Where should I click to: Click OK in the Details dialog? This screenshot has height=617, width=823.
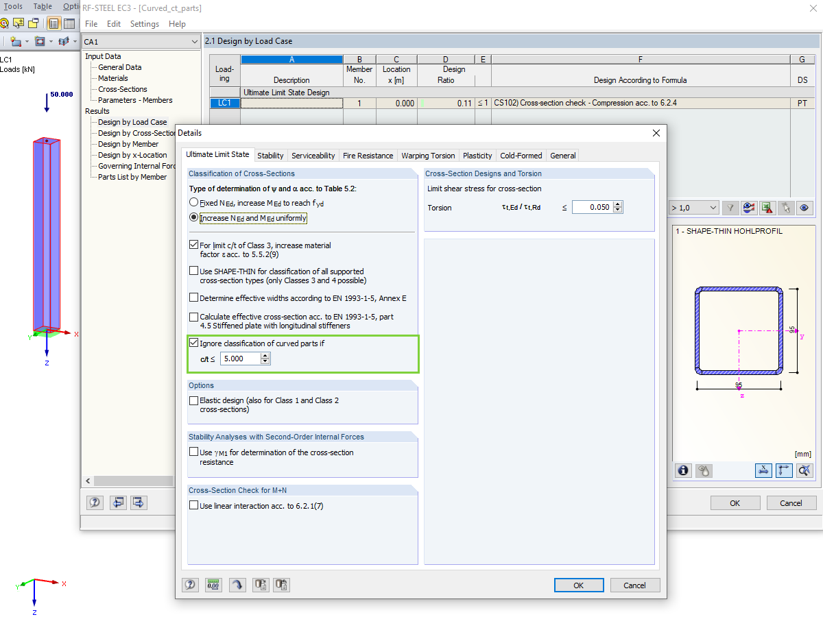[579, 585]
